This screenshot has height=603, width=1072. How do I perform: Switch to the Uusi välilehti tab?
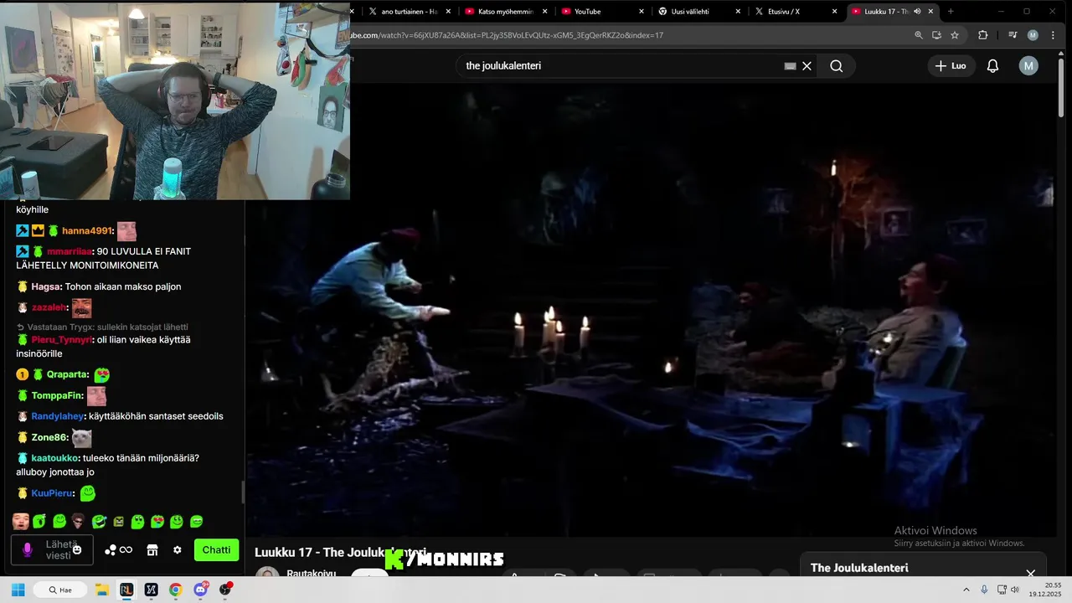click(x=698, y=12)
